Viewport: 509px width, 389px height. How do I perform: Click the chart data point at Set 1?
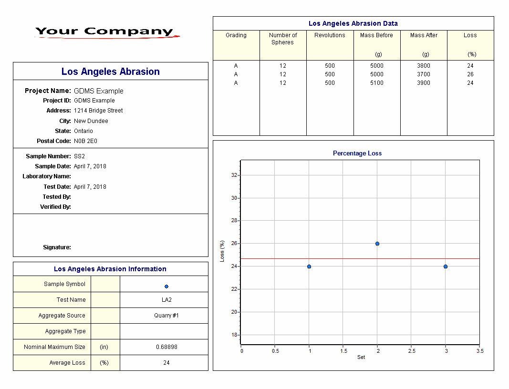pos(309,266)
